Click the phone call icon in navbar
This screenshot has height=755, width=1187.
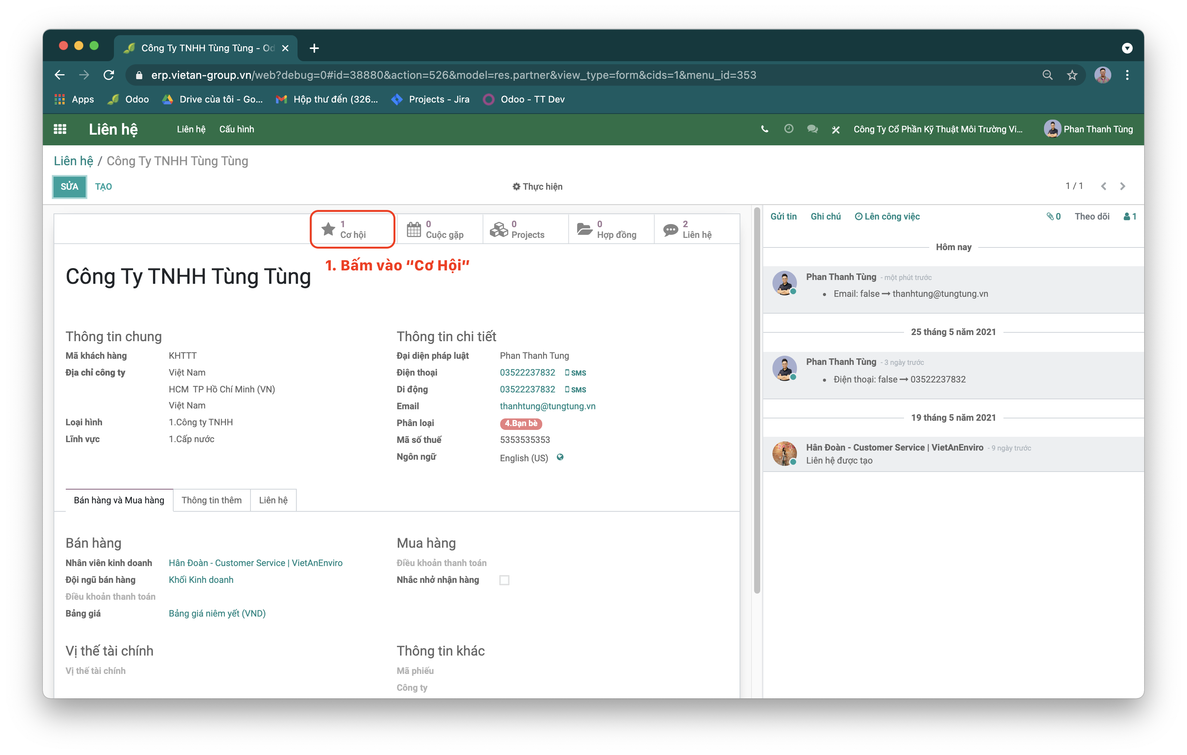tap(764, 129)
